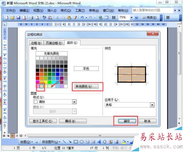Click the Undo arrow icon

click(x=82, y=18)
